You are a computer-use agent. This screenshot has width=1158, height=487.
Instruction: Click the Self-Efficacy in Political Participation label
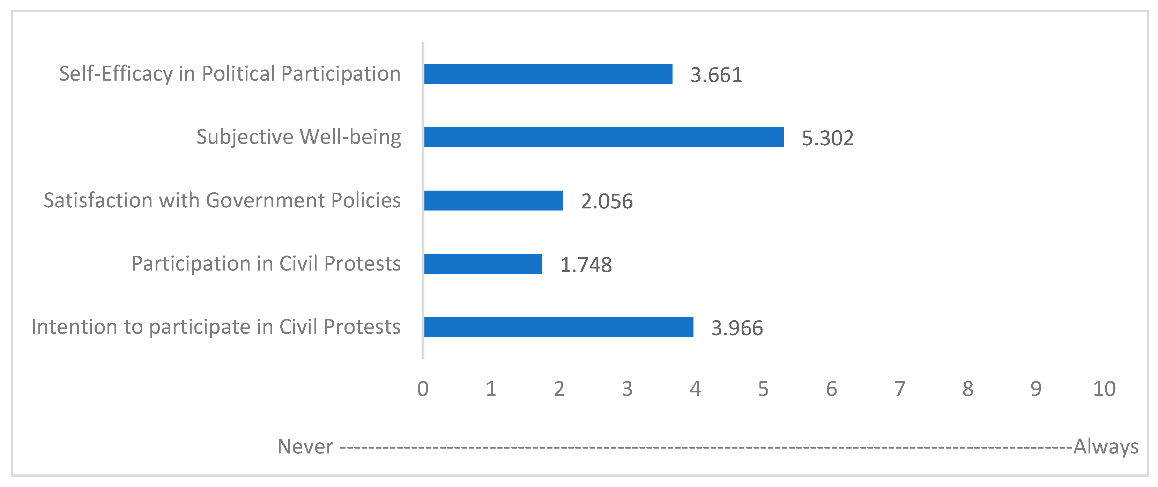[229, 74]
